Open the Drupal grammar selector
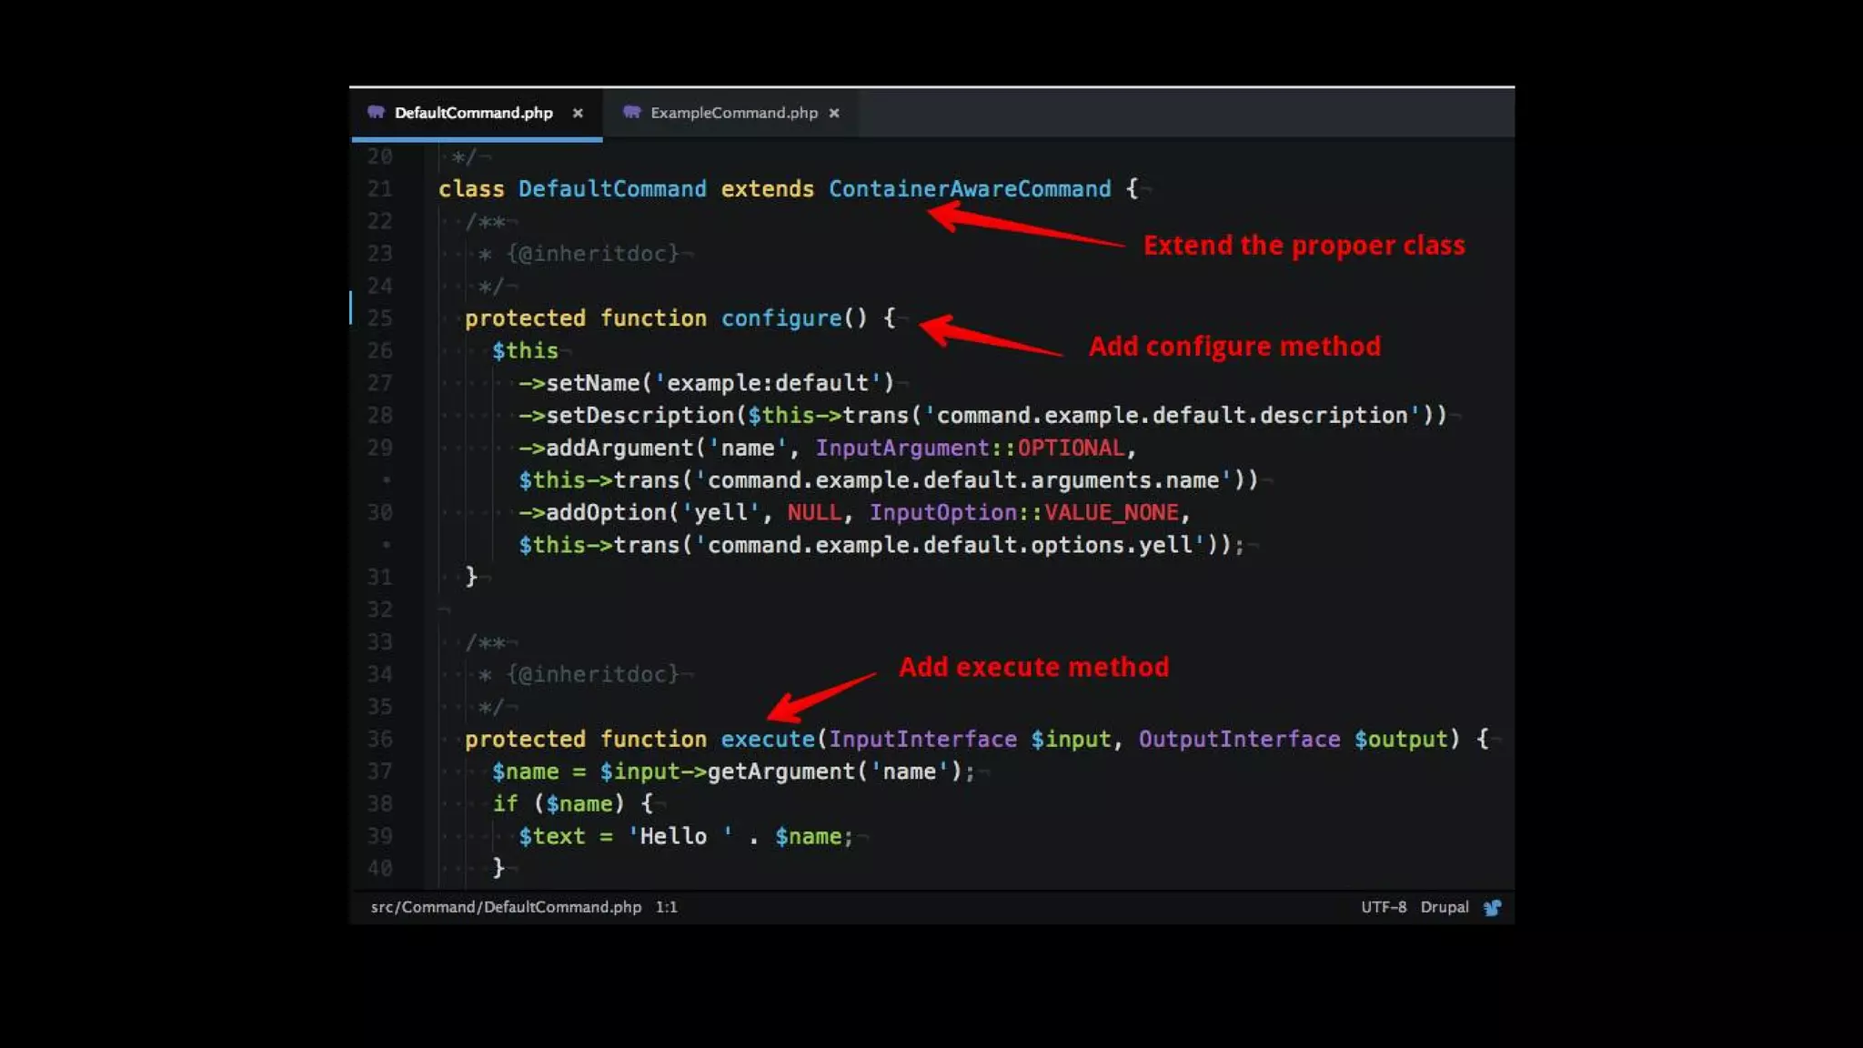 tap(1444, 907)
